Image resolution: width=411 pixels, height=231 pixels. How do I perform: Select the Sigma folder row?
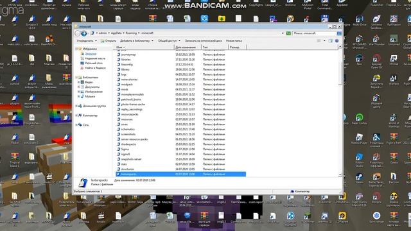[181, 149]
